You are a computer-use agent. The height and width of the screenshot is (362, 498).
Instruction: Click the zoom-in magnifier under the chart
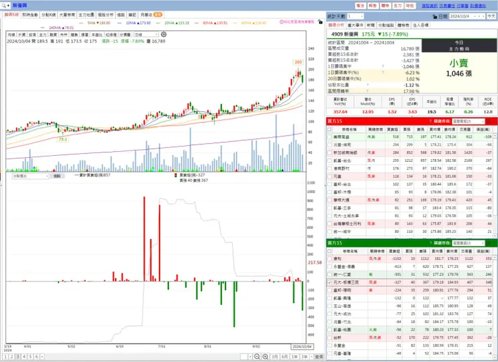point(265,357)
